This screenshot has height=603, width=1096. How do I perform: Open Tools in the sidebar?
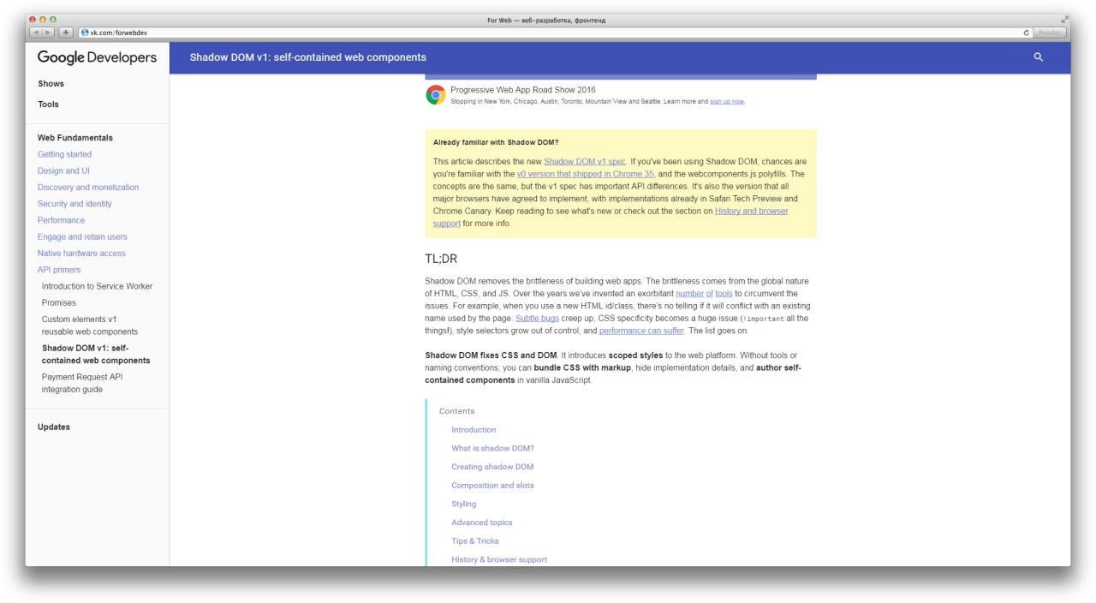point(48,104)
